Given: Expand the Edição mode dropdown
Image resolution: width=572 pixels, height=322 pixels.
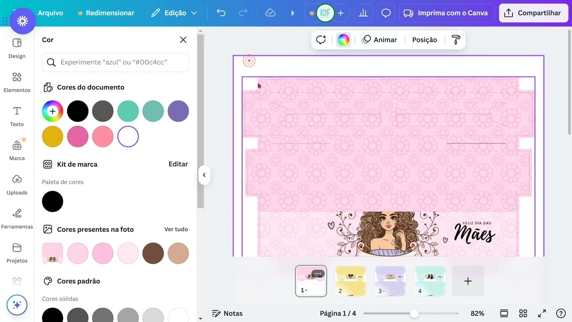Looking at the screenshot, I should [174, 13].
